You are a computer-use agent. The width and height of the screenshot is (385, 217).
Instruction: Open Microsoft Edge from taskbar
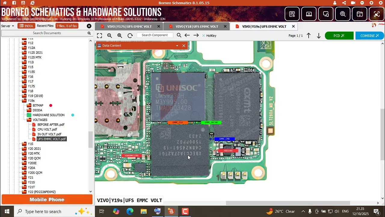(130, 211)
